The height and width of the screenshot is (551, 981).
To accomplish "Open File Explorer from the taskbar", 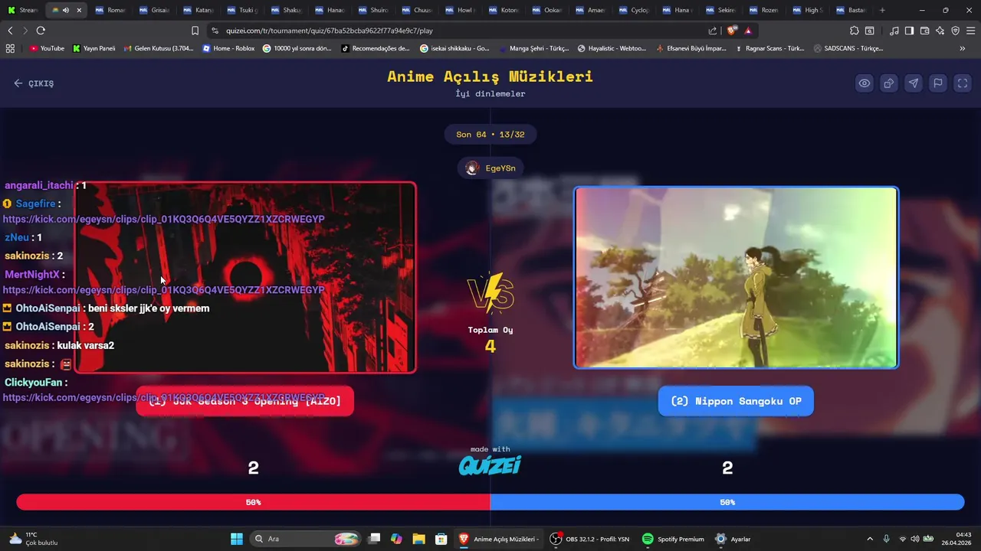I will pyautogui.click(x=418, y=539).
